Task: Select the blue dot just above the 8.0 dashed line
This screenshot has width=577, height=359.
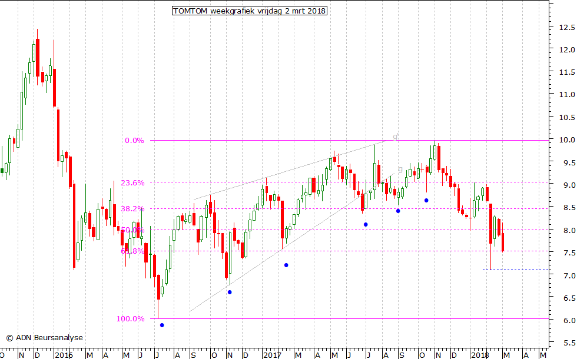Action: tap(366, 224)
